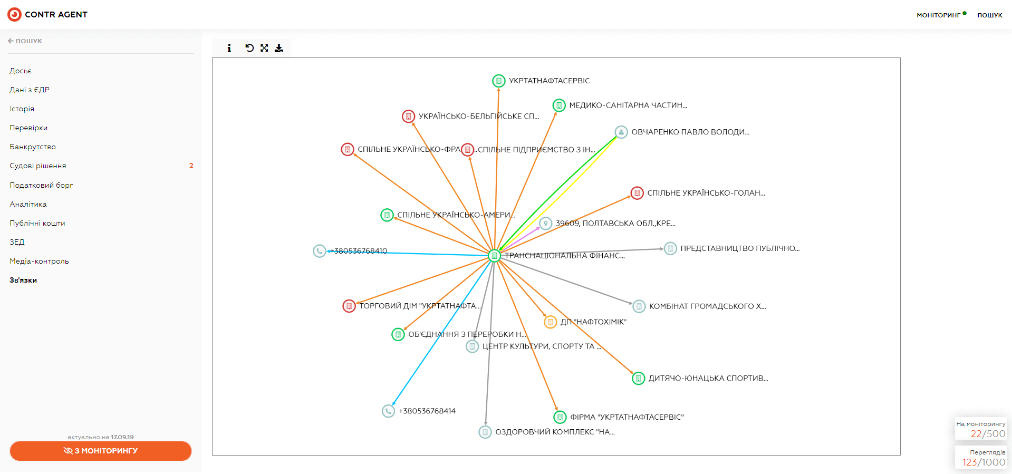The width and height of the screenshot is (1012, 474).
Task: Open ПОШУК in top navigation
Action: coord(990,15)
